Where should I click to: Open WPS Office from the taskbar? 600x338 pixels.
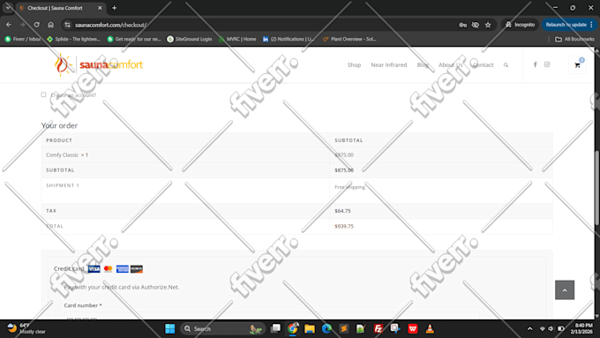click(x=413, y=329)
